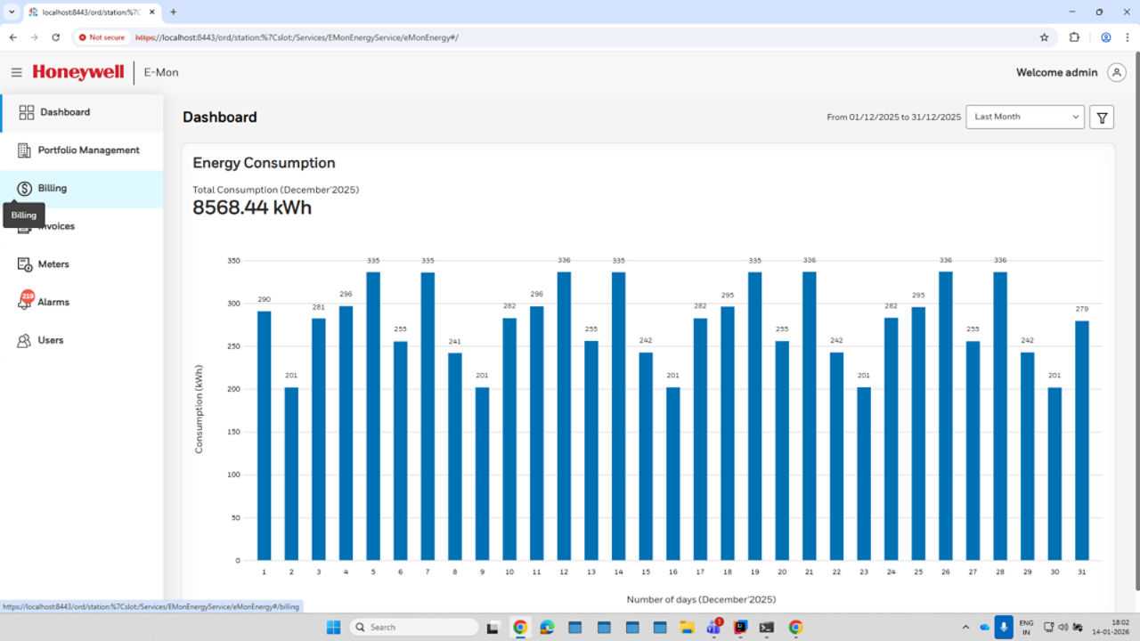
Task: Click the Task View taskbar icon
Action: [493, 627]
